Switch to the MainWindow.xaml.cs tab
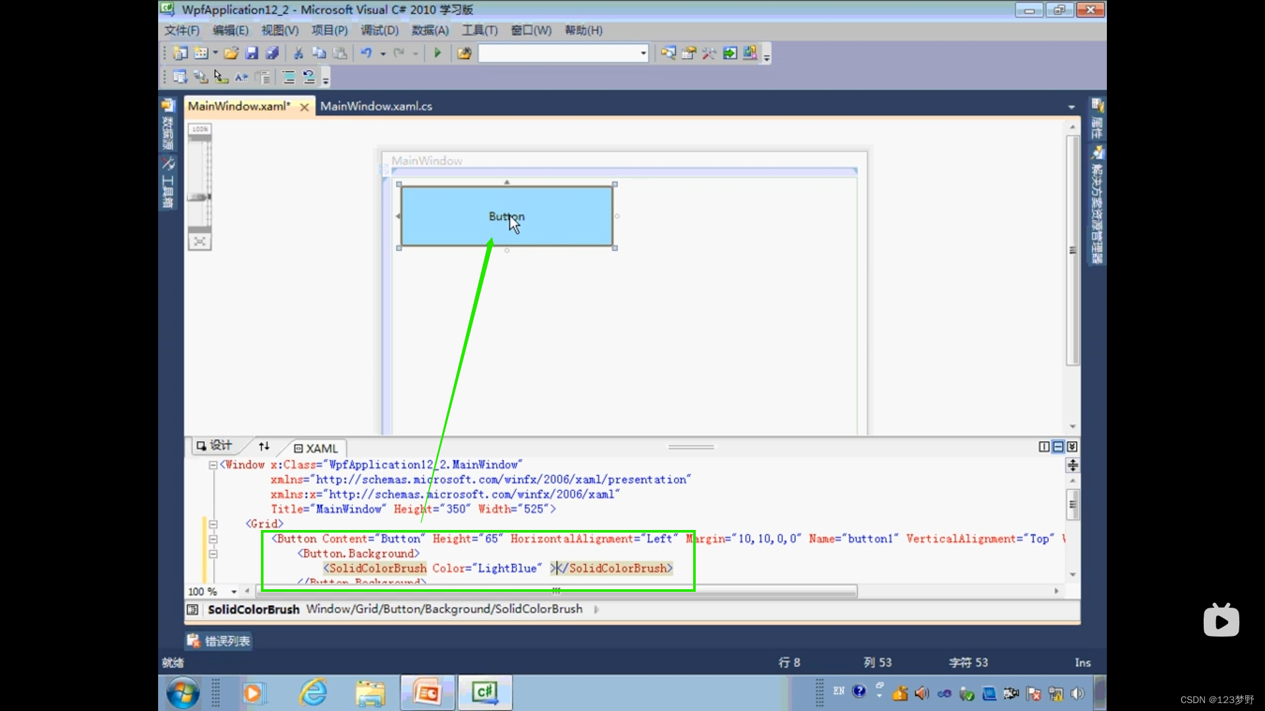This screenshot has height=711, width=1265. tap(376, 106)
